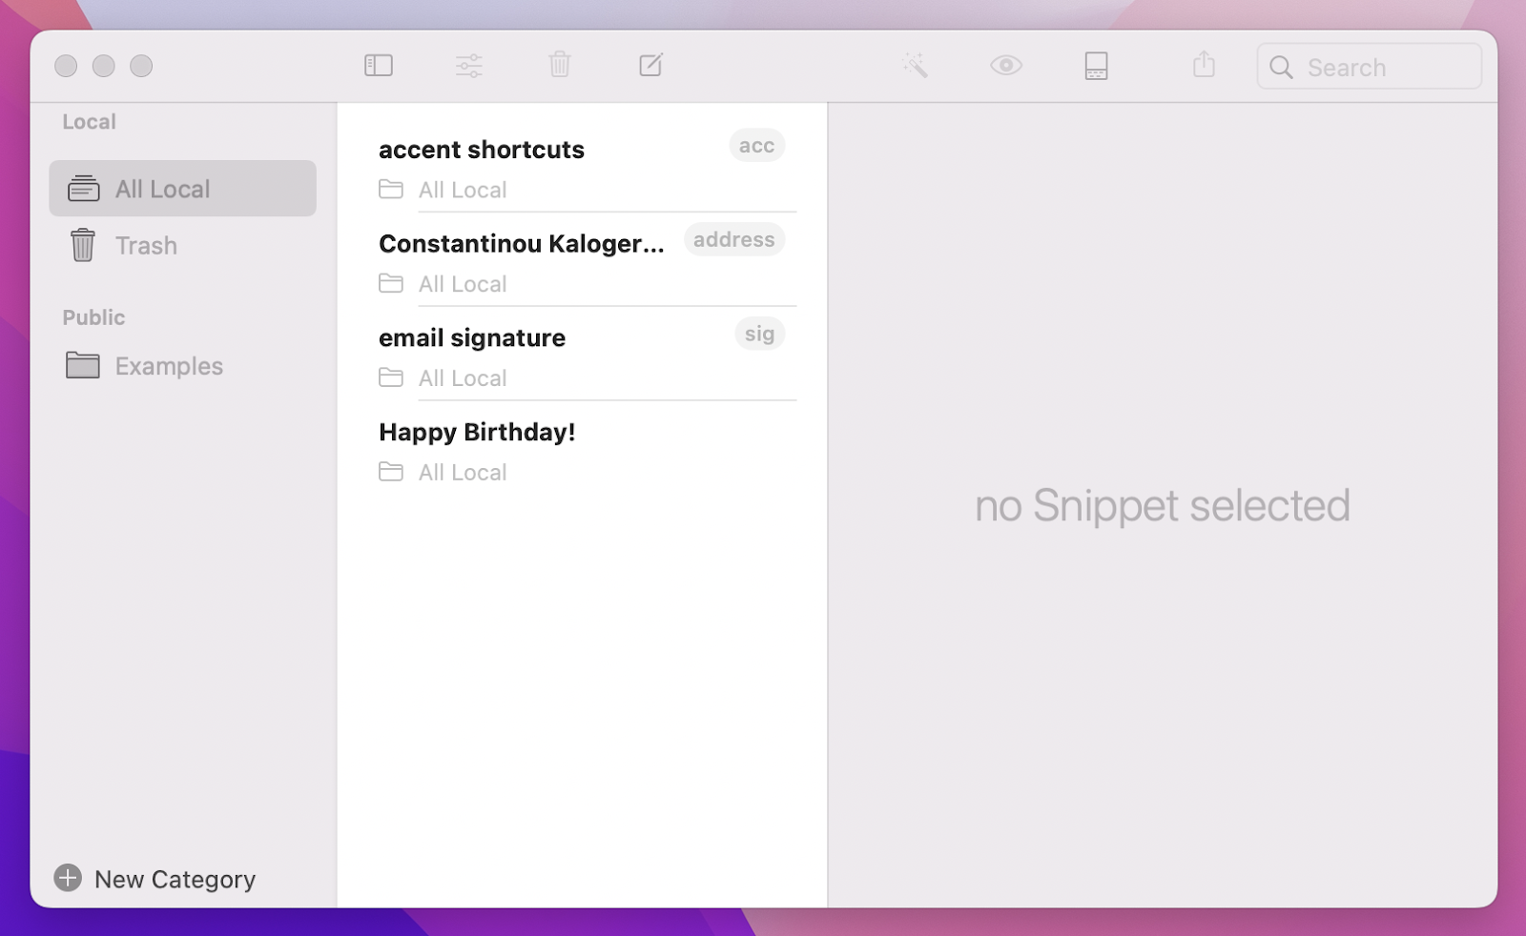Open the keyboard expansion view icon
The width and height of the screenshot is (1526, 936).
coord(1096,66)
